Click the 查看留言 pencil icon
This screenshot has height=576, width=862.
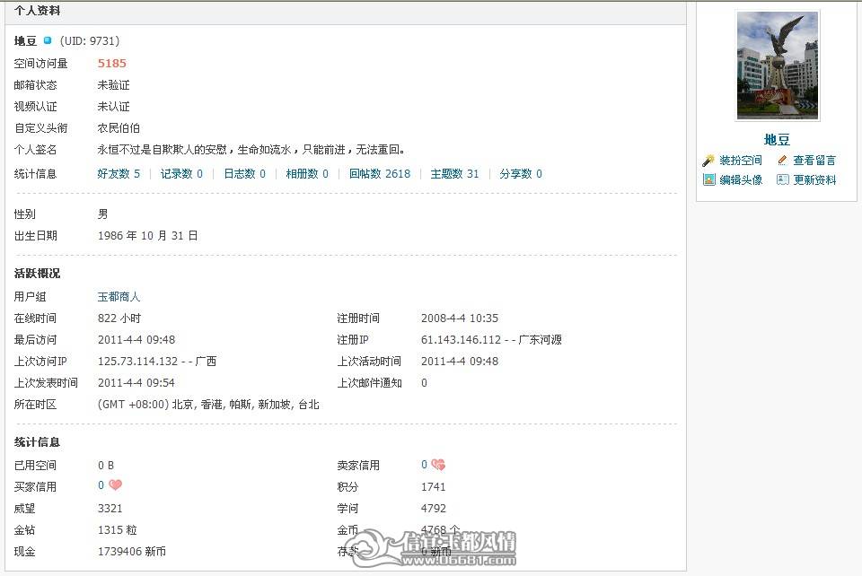(x=782, y=161)
